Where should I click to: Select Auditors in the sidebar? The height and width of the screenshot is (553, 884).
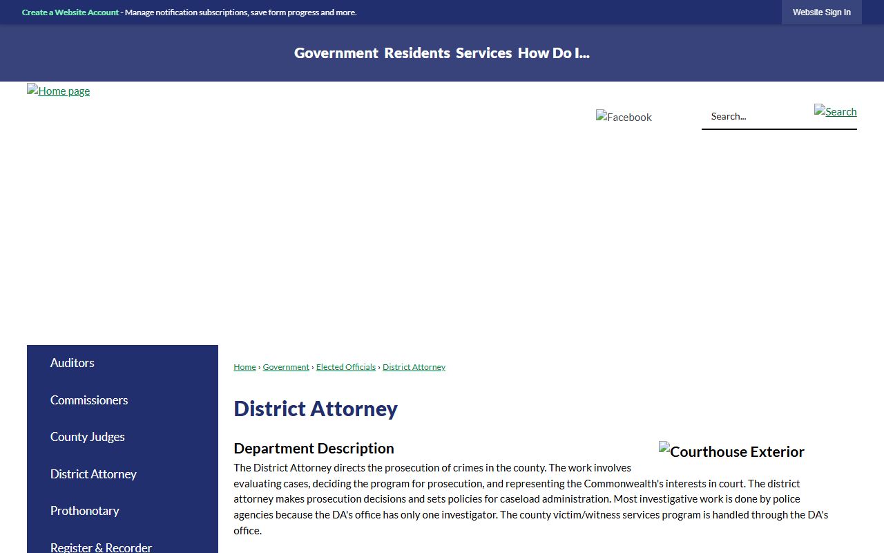point(122,363)
